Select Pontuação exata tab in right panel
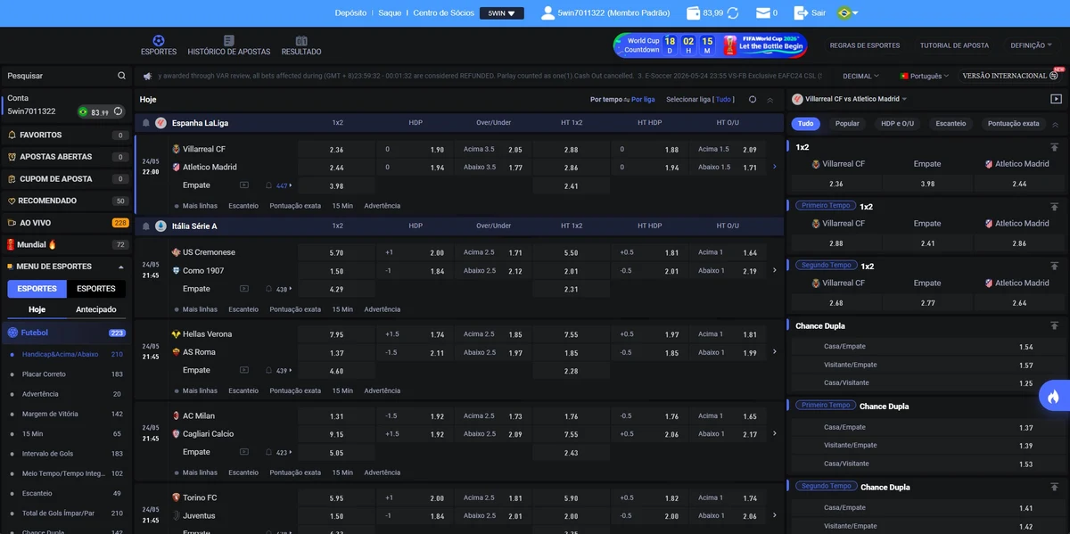Image resolution: width=1070 pixels, height=534 pixels. [1013, 124]
